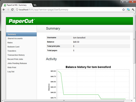The width and height of the screenshot is (136, 102).
Task: Maximize the browser window
Action: point(127,2)
